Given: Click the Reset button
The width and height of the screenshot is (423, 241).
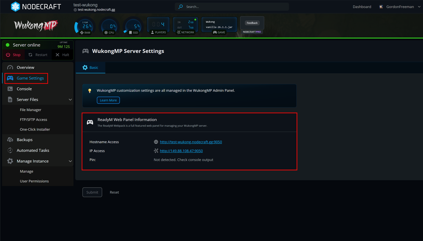Looking at the screenshot, I should pos(114,192).
